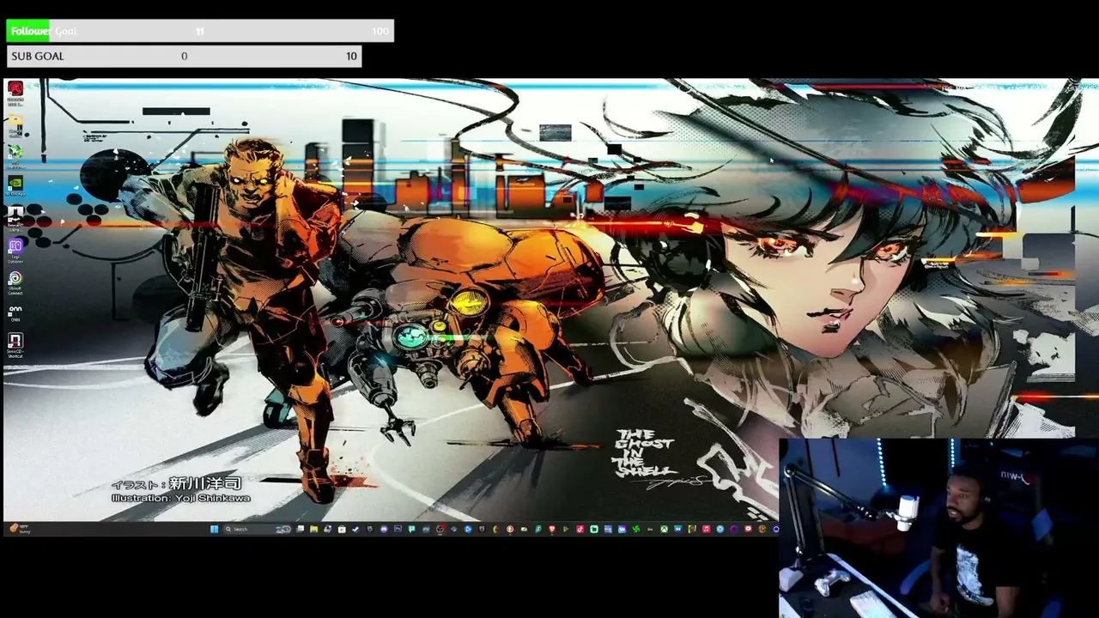Open the Sunny weather widget
This screenshot has height=618, width=1099.
click(x=19, y=529)
